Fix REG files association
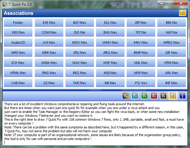The width and height of the screenshot is (190, 148). (80, 73)
